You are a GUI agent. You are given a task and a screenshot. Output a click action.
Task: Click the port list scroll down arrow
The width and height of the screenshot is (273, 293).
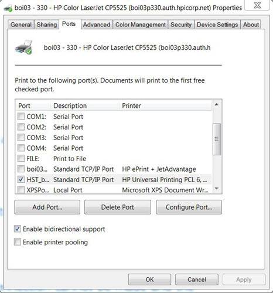click(217, 189)
